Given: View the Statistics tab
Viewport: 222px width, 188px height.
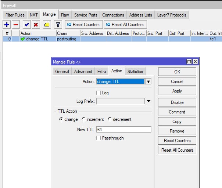Looking at the screenshot, I should (x=135, y=72).
